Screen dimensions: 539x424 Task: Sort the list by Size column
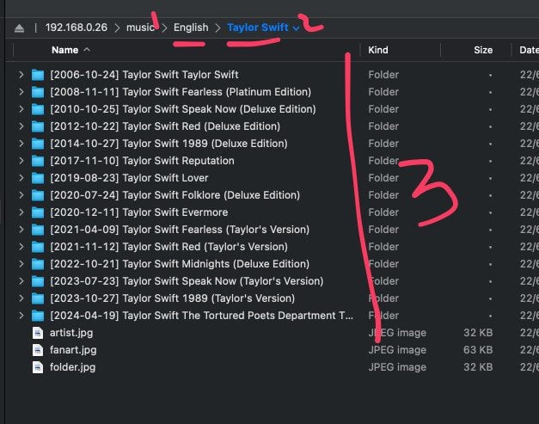483,51
